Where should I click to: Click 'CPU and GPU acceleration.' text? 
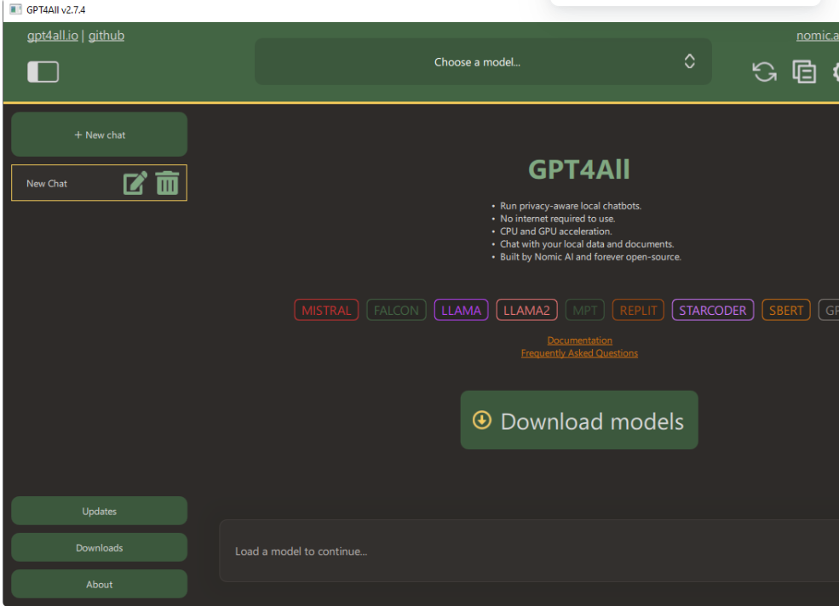tap(556, 232)
